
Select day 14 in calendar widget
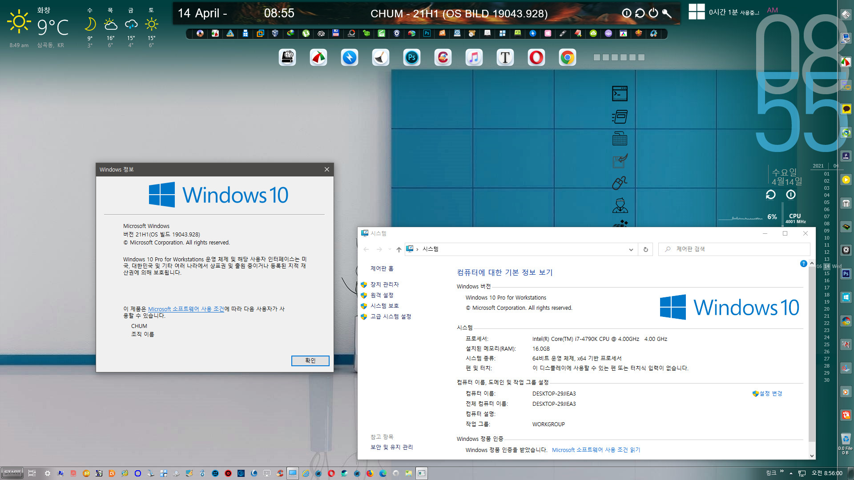point(826,266)
